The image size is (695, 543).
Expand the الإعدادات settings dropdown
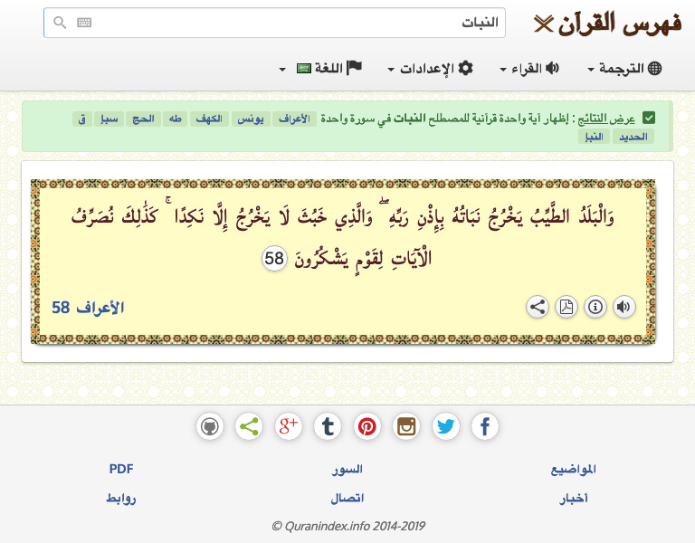(430, 69)
